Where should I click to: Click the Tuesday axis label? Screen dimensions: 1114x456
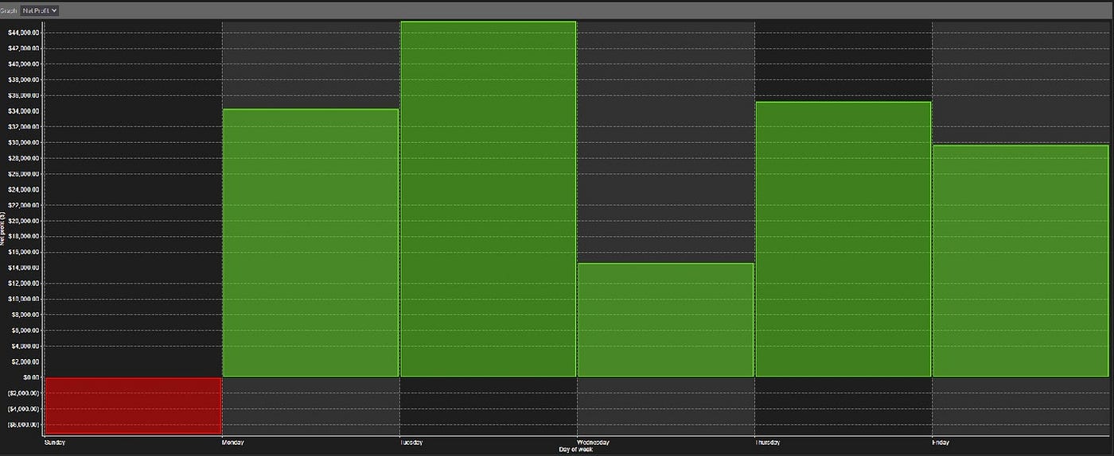[412, 442]
